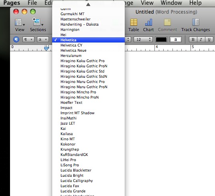Choose Hiragino Kaku Gothic Pro font
This screenshot has width=215, height=196.
point(88,61)
